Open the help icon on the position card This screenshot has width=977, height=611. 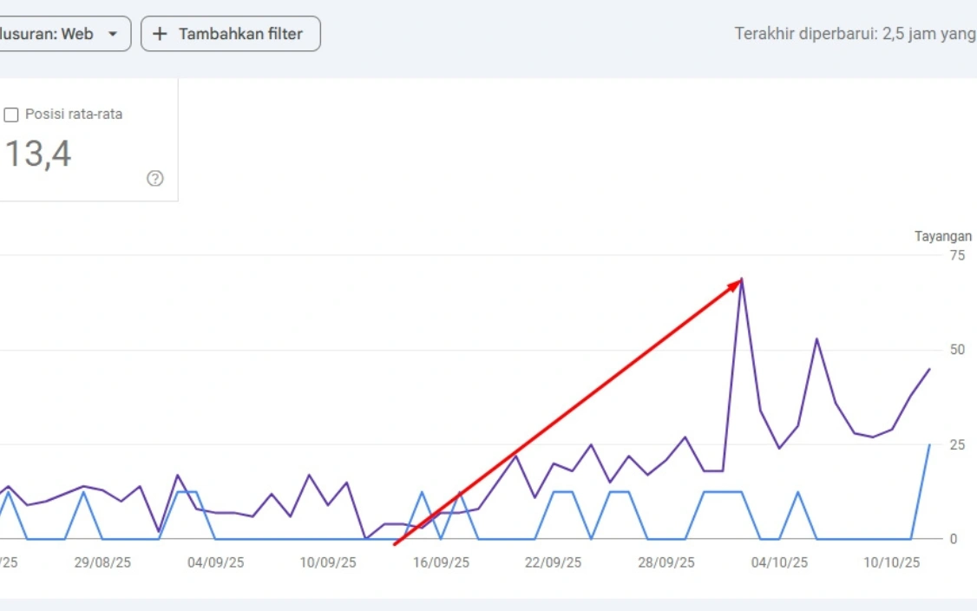[x=155, y=179]
